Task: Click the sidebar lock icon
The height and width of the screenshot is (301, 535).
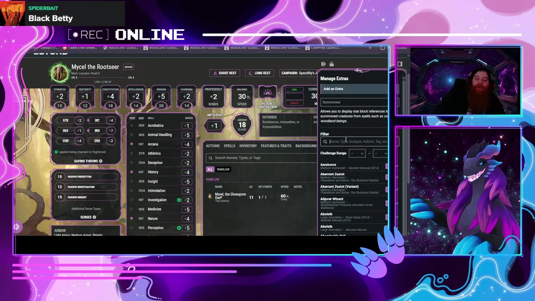Action: [x=331, y=64]
